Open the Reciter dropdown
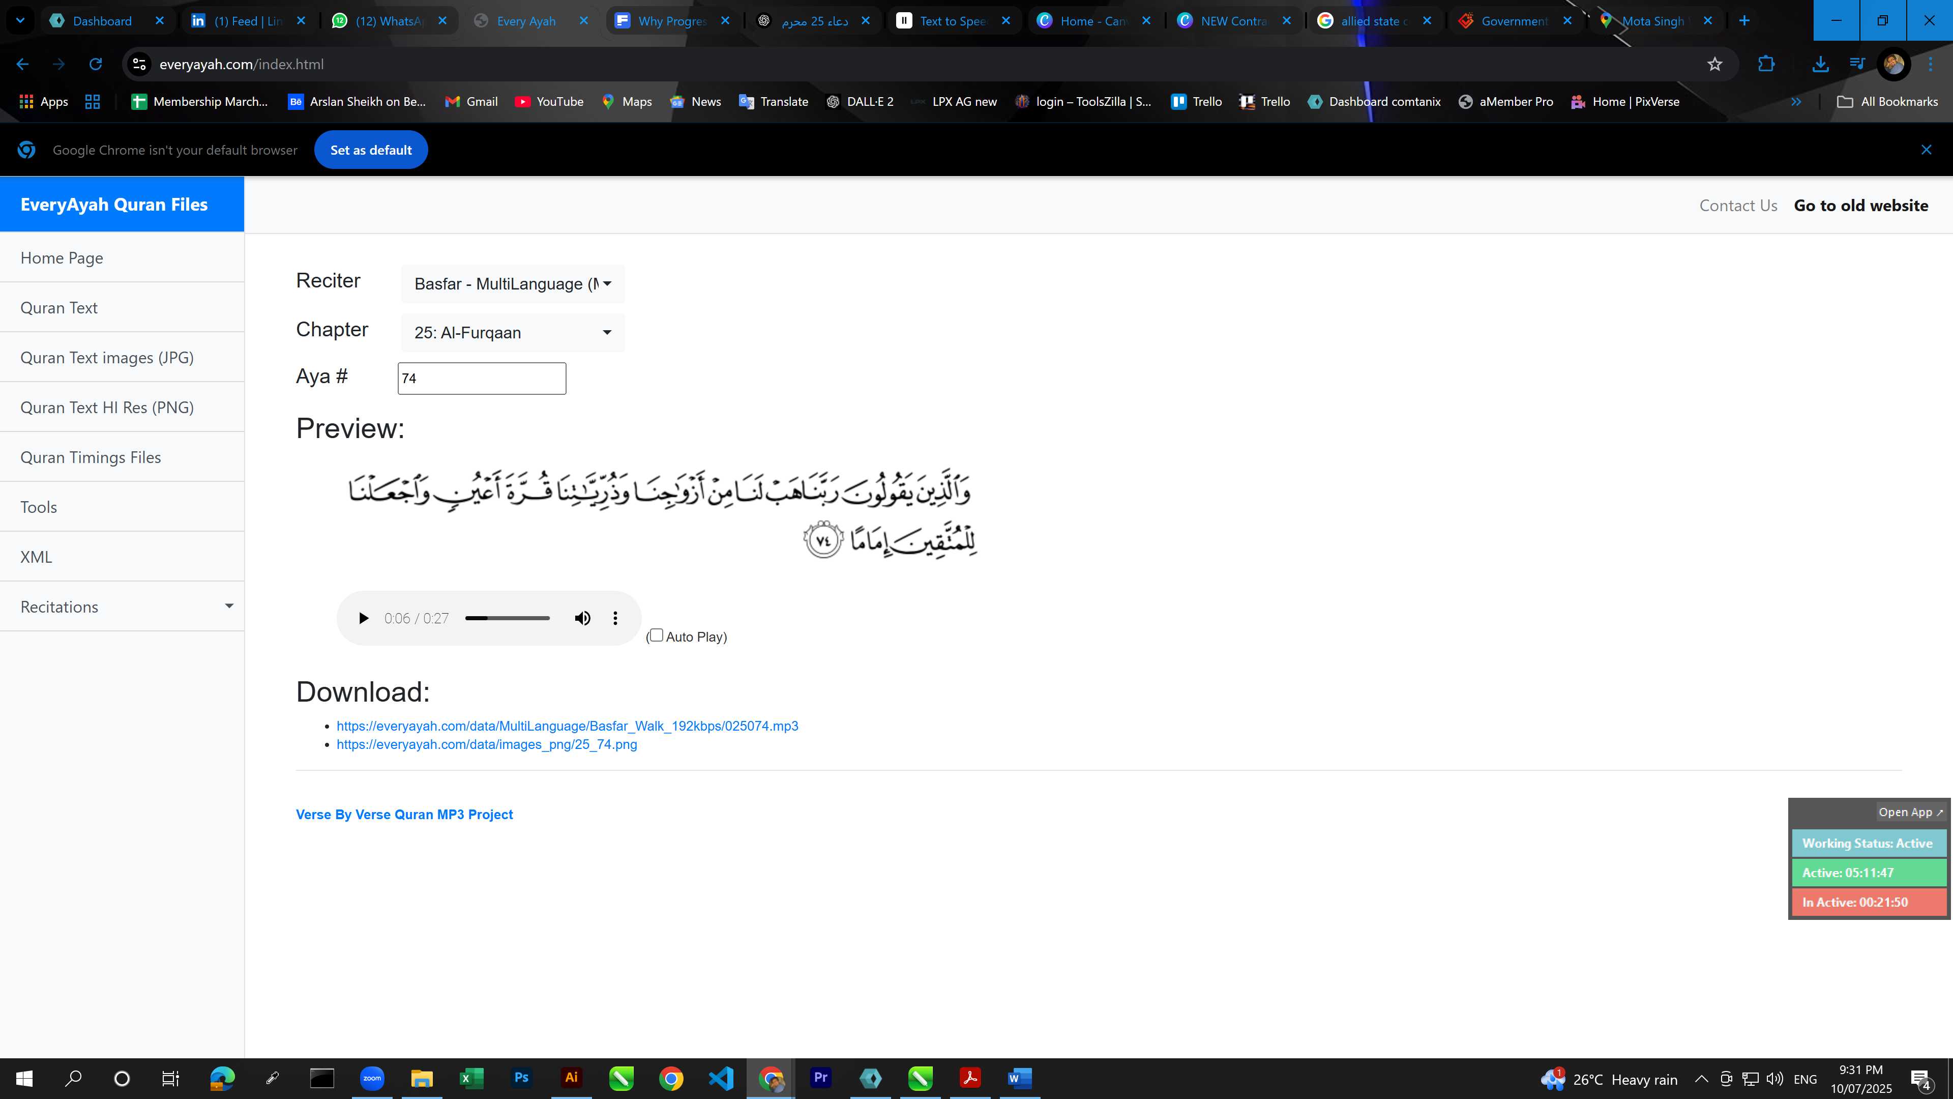Image resolution: width=1953 pixels, height=1099 pixels. (x=513, y=284)
